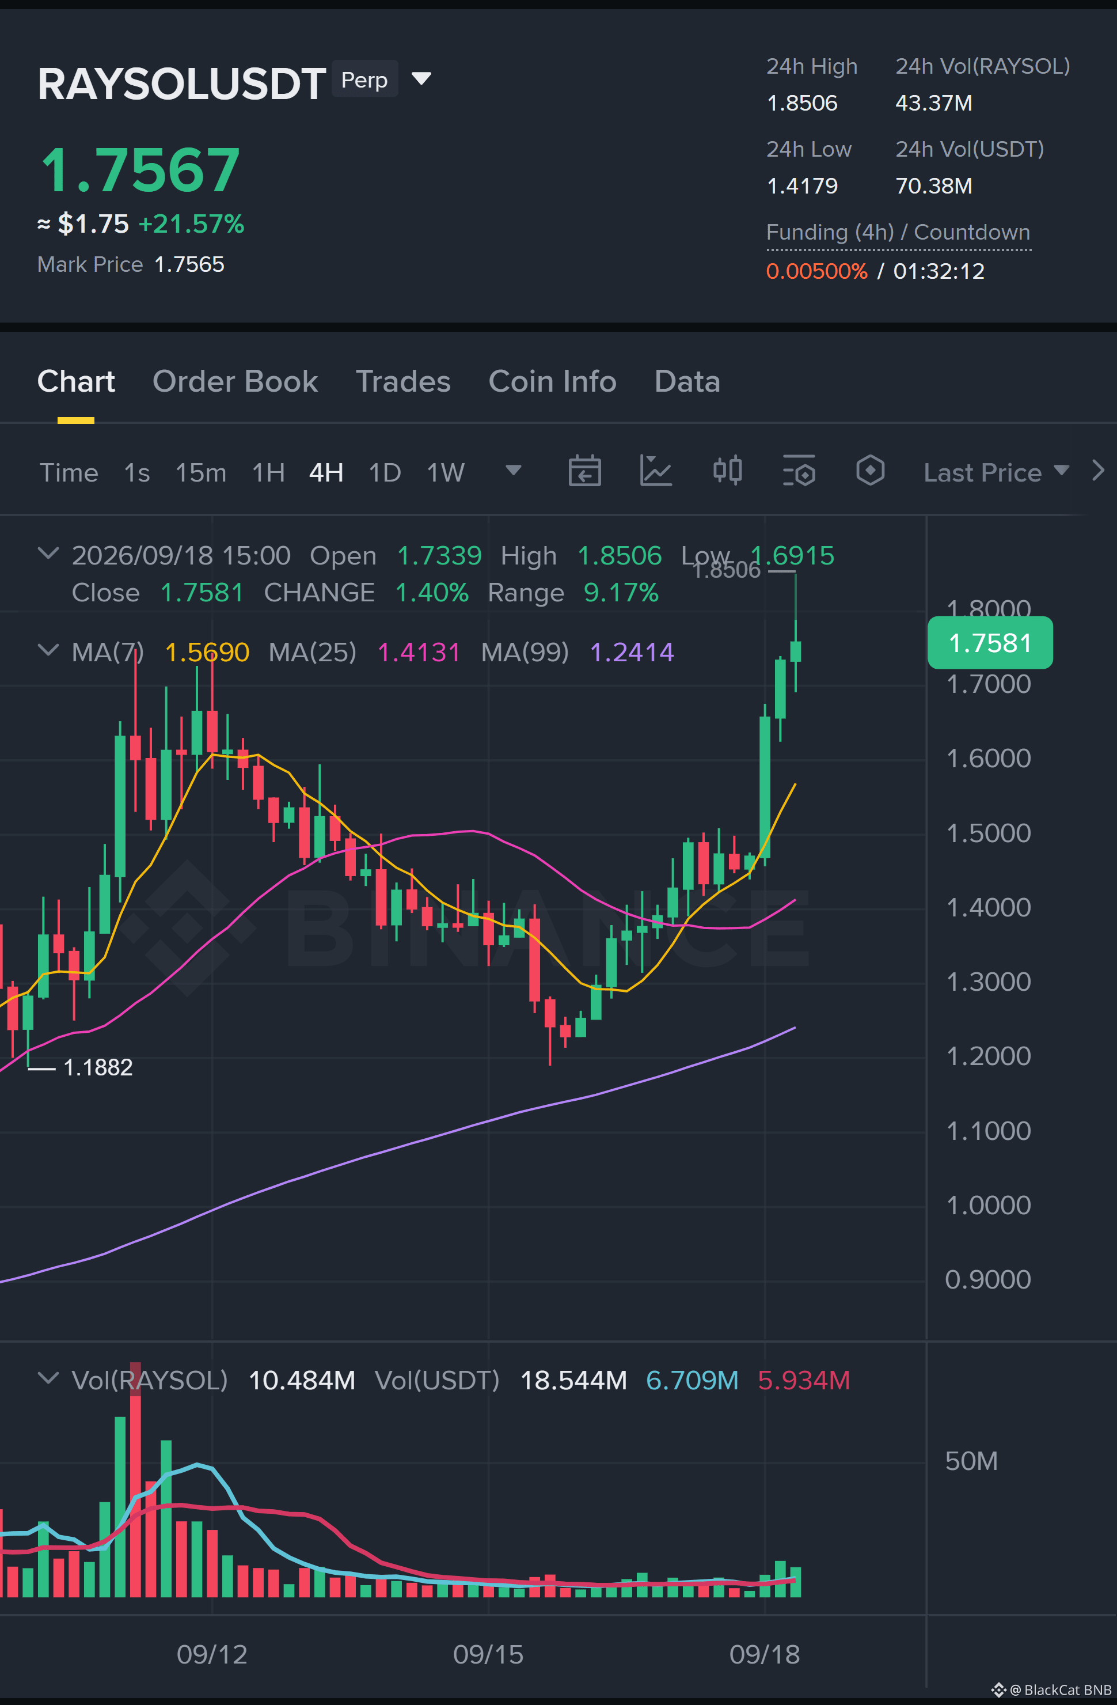Switch chart style using the candlestick icon
The width and height of the screenshot is (1117, 1705).
[727, 471]
